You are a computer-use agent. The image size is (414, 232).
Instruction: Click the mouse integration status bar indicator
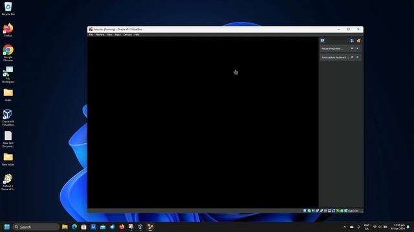[342, 211]
